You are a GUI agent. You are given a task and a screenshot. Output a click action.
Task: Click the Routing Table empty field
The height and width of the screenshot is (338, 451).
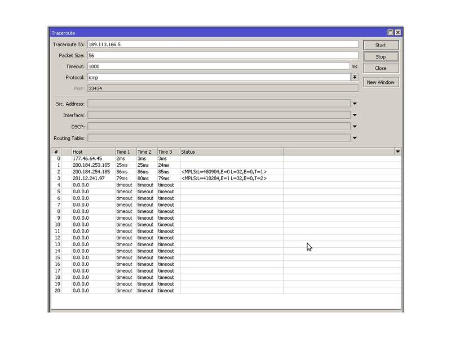[219, 138]
